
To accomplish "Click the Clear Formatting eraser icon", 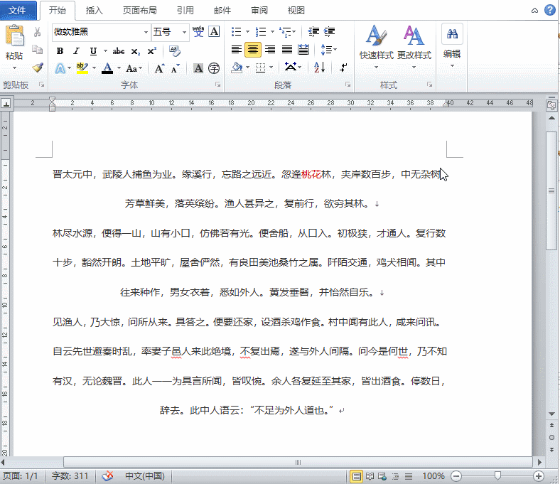I will (x=174, y=51).
